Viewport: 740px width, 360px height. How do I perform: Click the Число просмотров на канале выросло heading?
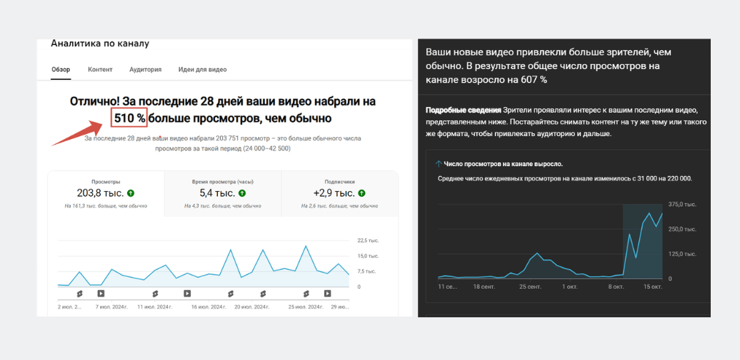pos(503,164)
